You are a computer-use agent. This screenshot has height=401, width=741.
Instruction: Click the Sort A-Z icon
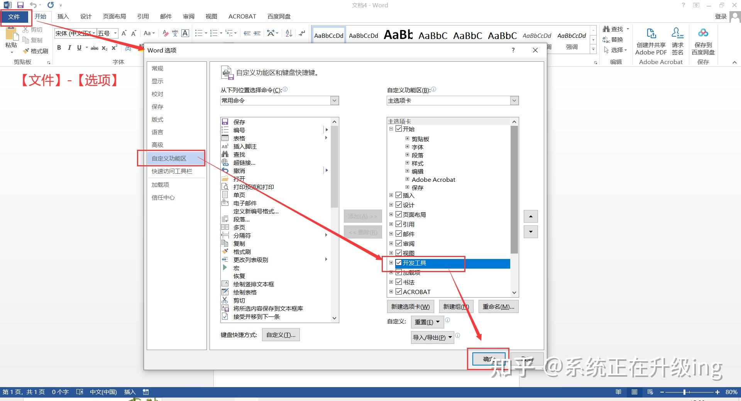pos(289,33)
